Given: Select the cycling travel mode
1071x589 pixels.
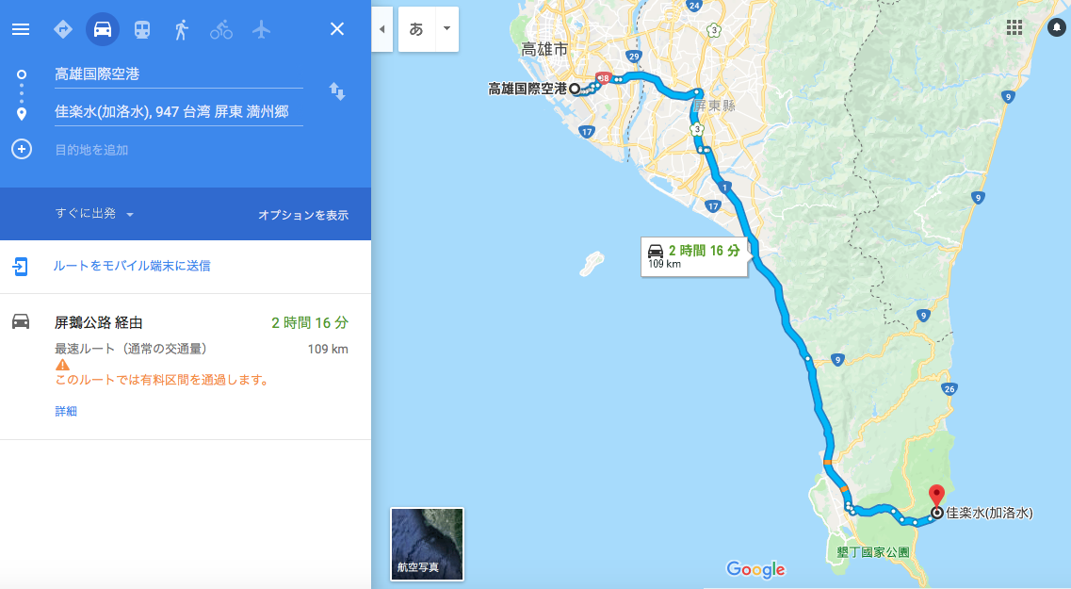Looking at the screenshot, I should click(x=220, y=29).
